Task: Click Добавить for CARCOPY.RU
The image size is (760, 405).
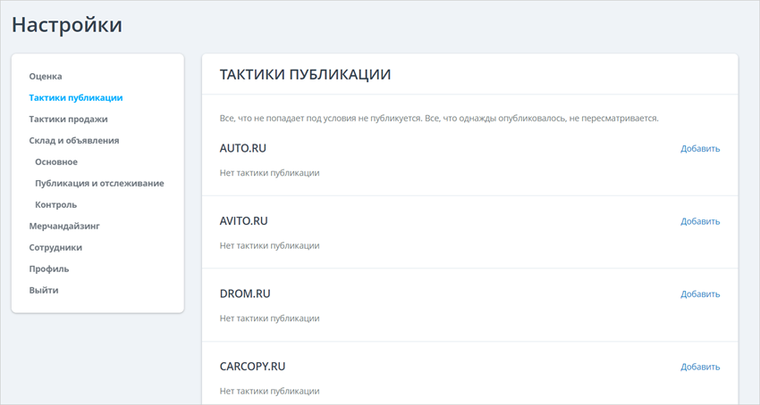Action: click(700, 367)
